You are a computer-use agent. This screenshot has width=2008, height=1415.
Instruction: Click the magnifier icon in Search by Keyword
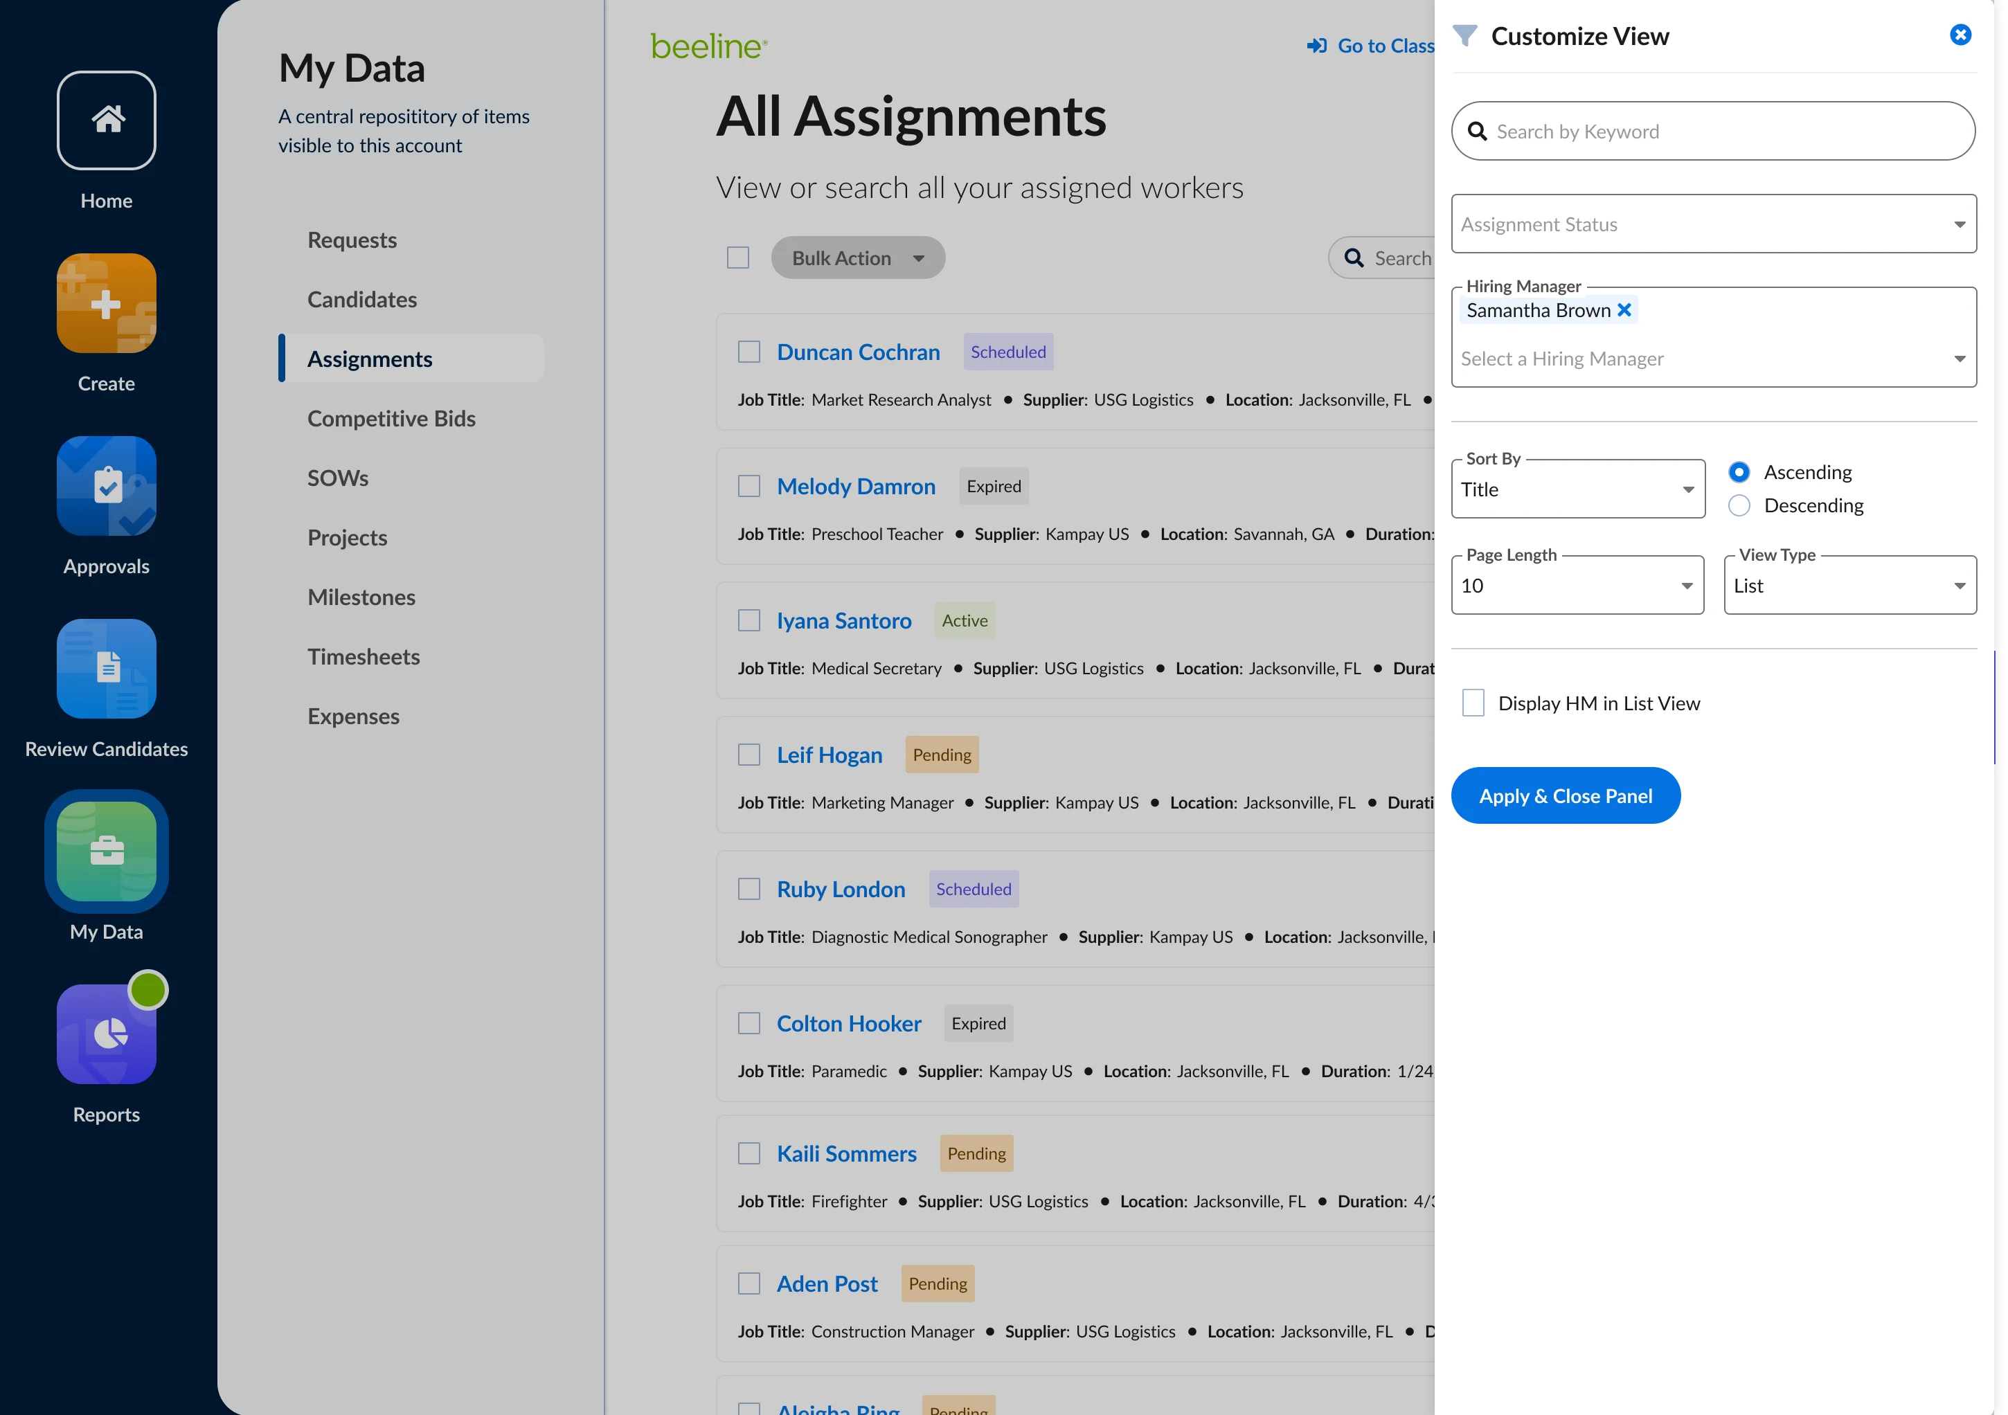click(x=1478, y=131)
